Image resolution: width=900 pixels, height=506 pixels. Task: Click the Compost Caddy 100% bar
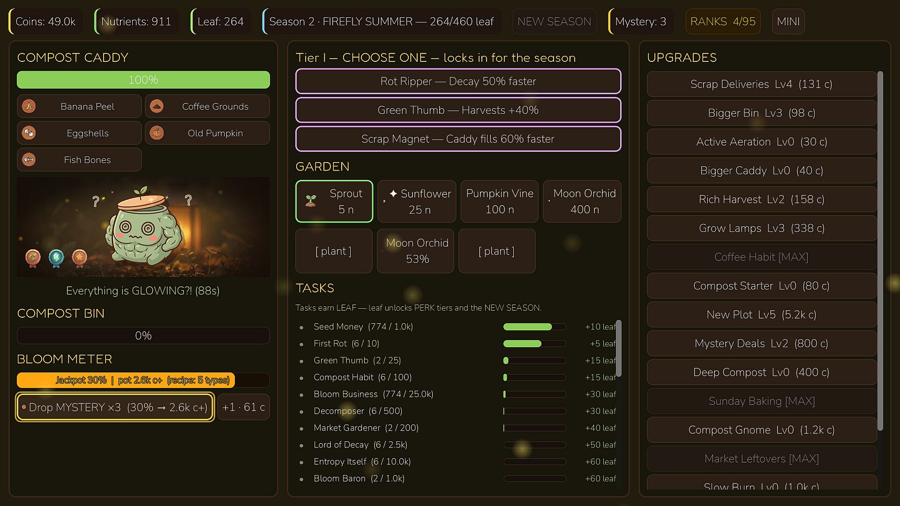[143, 80]
